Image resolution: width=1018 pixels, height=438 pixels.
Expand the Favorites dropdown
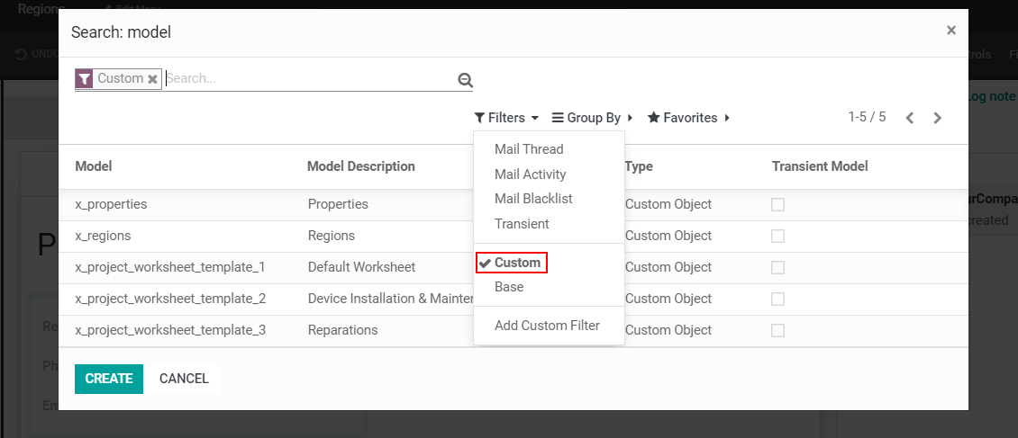point(689,118)
